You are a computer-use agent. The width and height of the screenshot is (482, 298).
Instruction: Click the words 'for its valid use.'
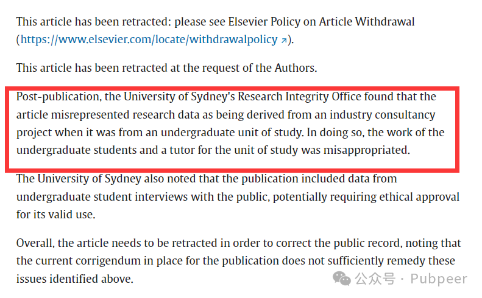click(x=56, y=215)
